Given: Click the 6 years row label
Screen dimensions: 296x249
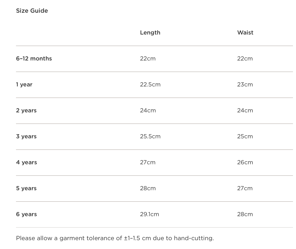Looking at the screenshot, I should point(26,214).
